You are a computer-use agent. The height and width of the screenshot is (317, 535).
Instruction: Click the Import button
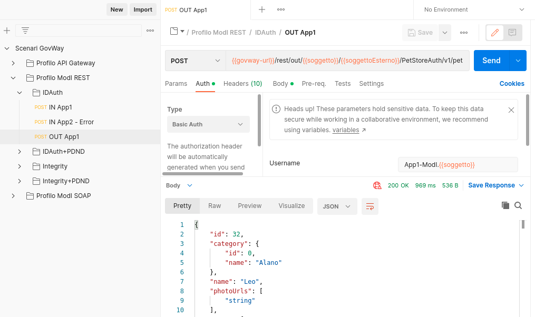click(x=143, y=9)
